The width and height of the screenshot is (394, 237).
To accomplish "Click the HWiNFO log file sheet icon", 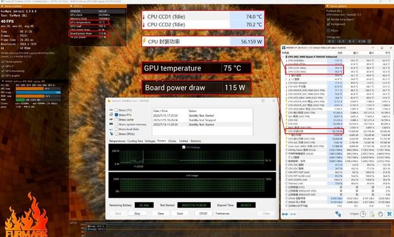I will [x=372, y=214].
